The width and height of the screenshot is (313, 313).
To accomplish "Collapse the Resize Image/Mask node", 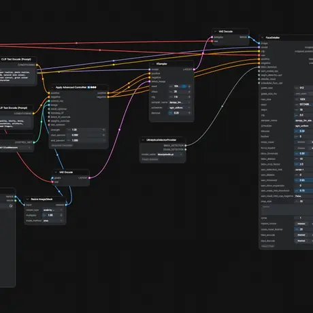I will pos(27,199).
